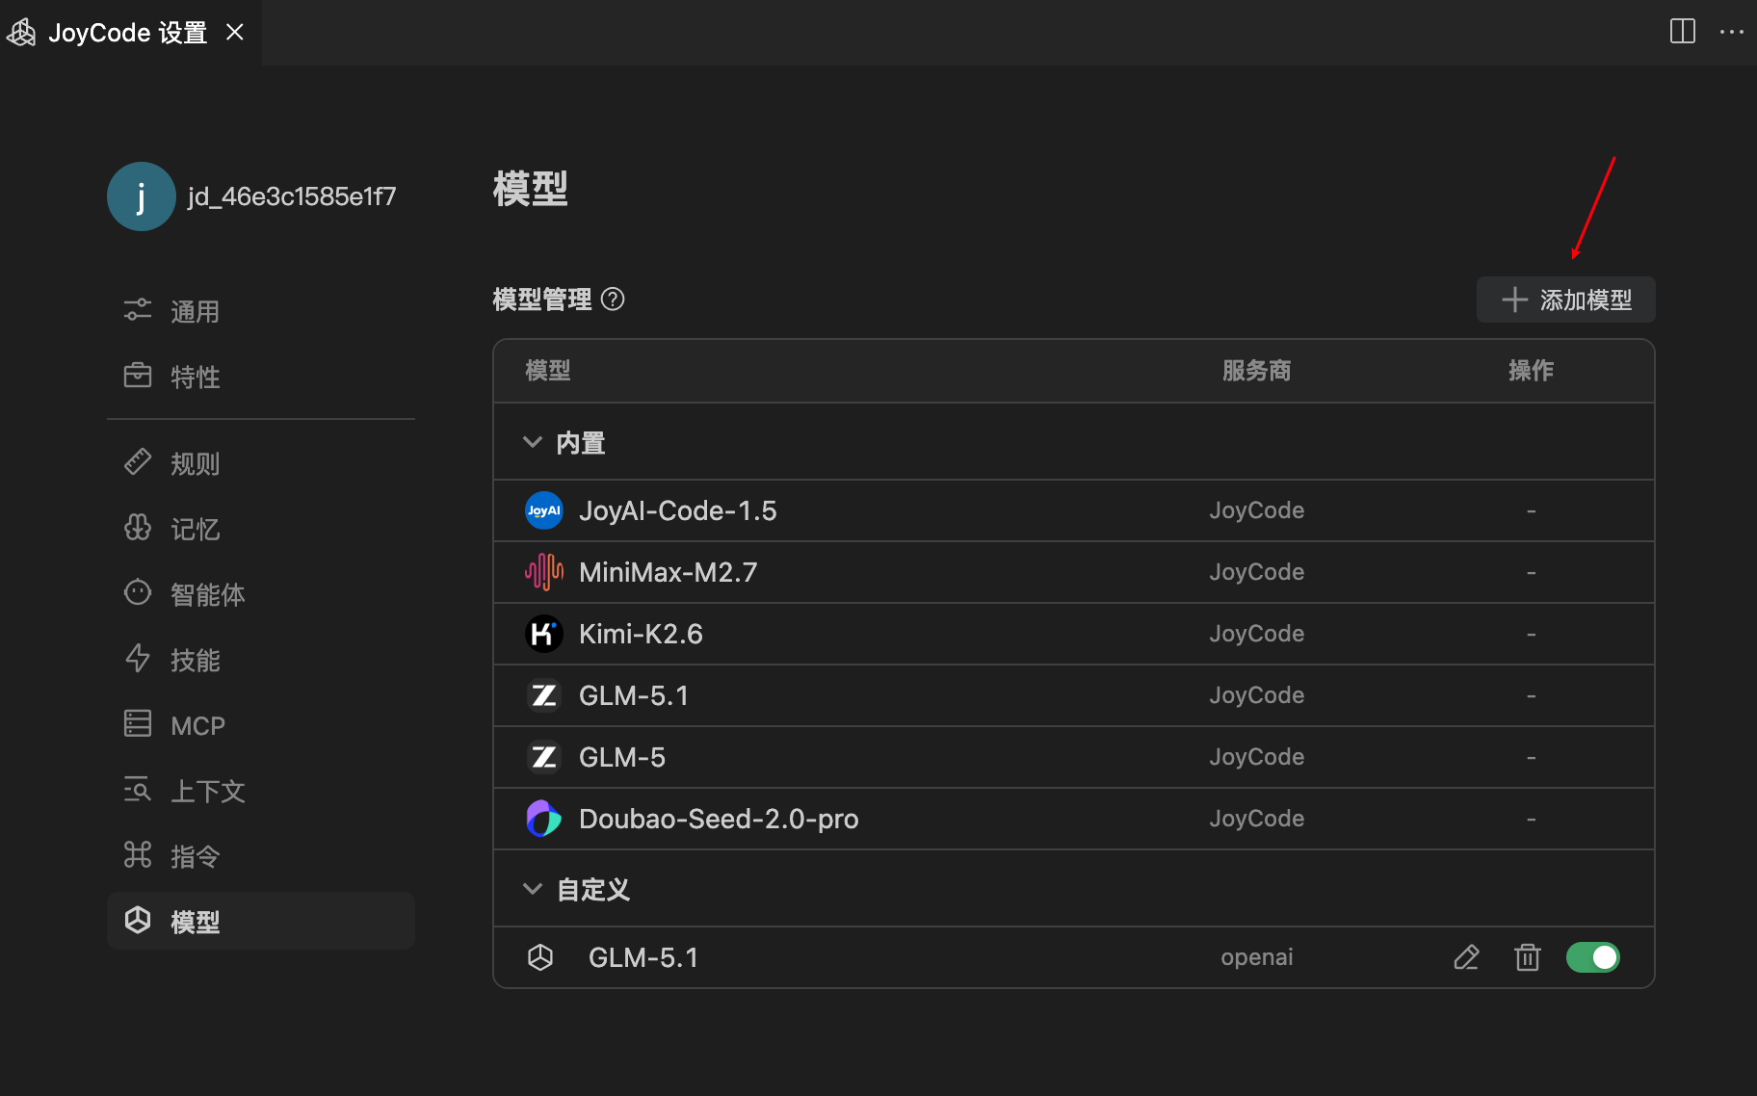
Task: Click the server icon beside MCP
Action: 138,723
